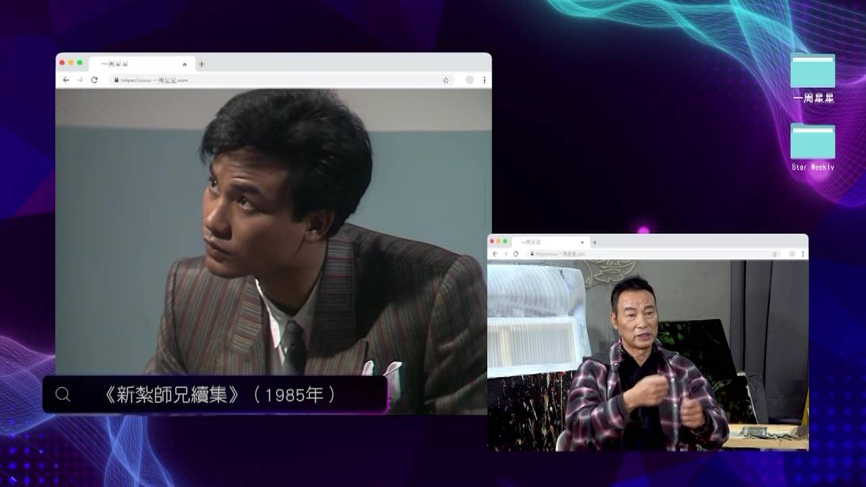This screenshot has height=487, width=866.
Task: Open the profile avatar in the large browser window
Action: (x=470, y=80)
